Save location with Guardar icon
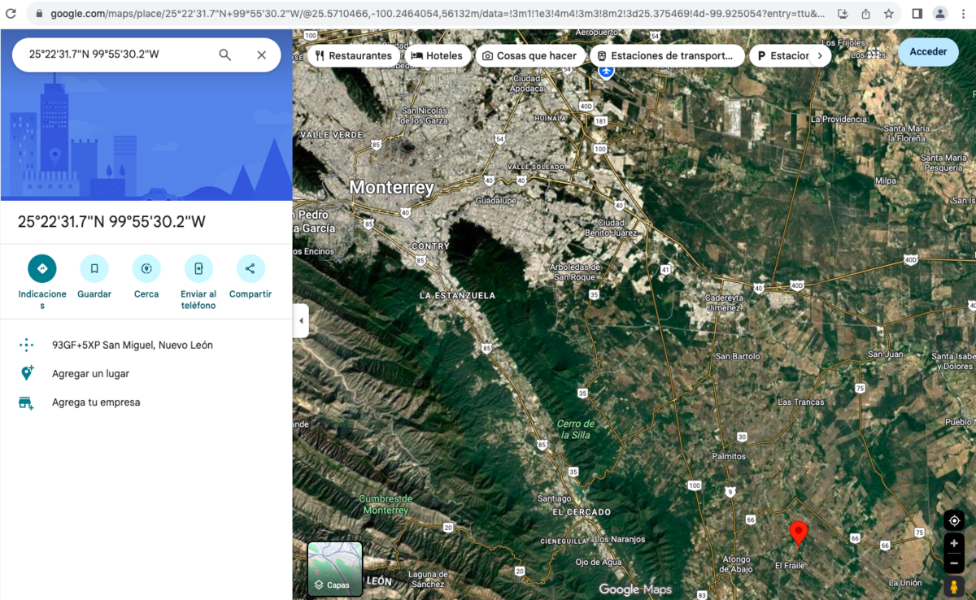Image resolution: width=976 pixels, height=600 pixels. click(94, 268)
